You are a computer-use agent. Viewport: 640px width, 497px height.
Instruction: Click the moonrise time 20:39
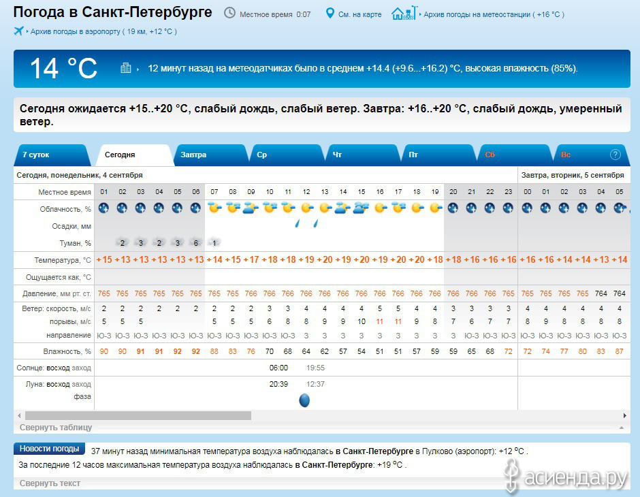coord(278,384)
